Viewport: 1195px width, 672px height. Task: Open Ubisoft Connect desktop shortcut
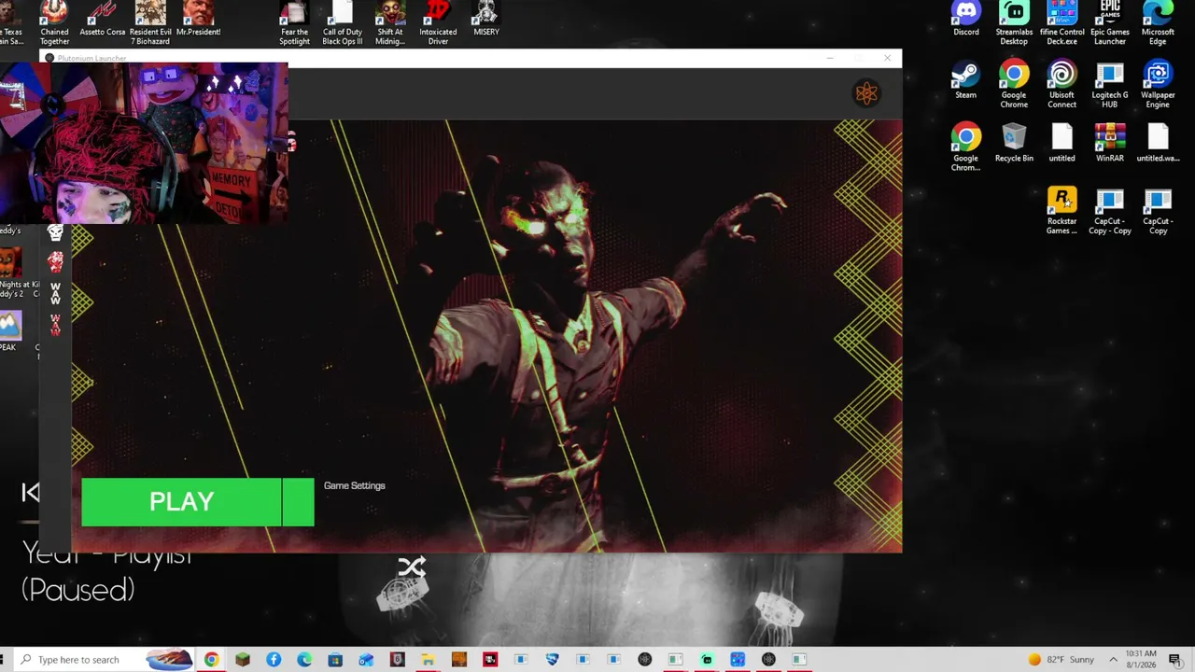[1061, 84]
